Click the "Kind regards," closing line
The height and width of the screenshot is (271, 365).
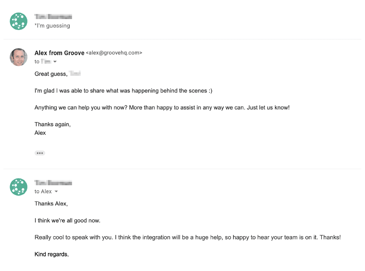pos(52,254)
